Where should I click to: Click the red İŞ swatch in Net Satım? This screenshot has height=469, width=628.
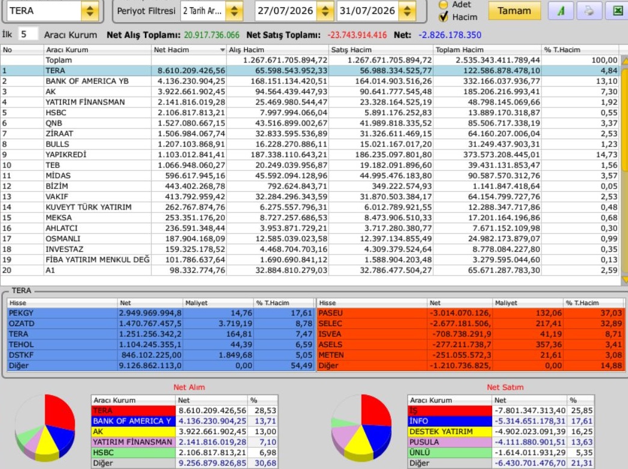(450, 411)
